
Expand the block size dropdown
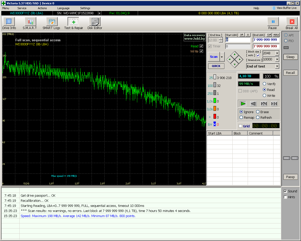(x=277, y=53)
